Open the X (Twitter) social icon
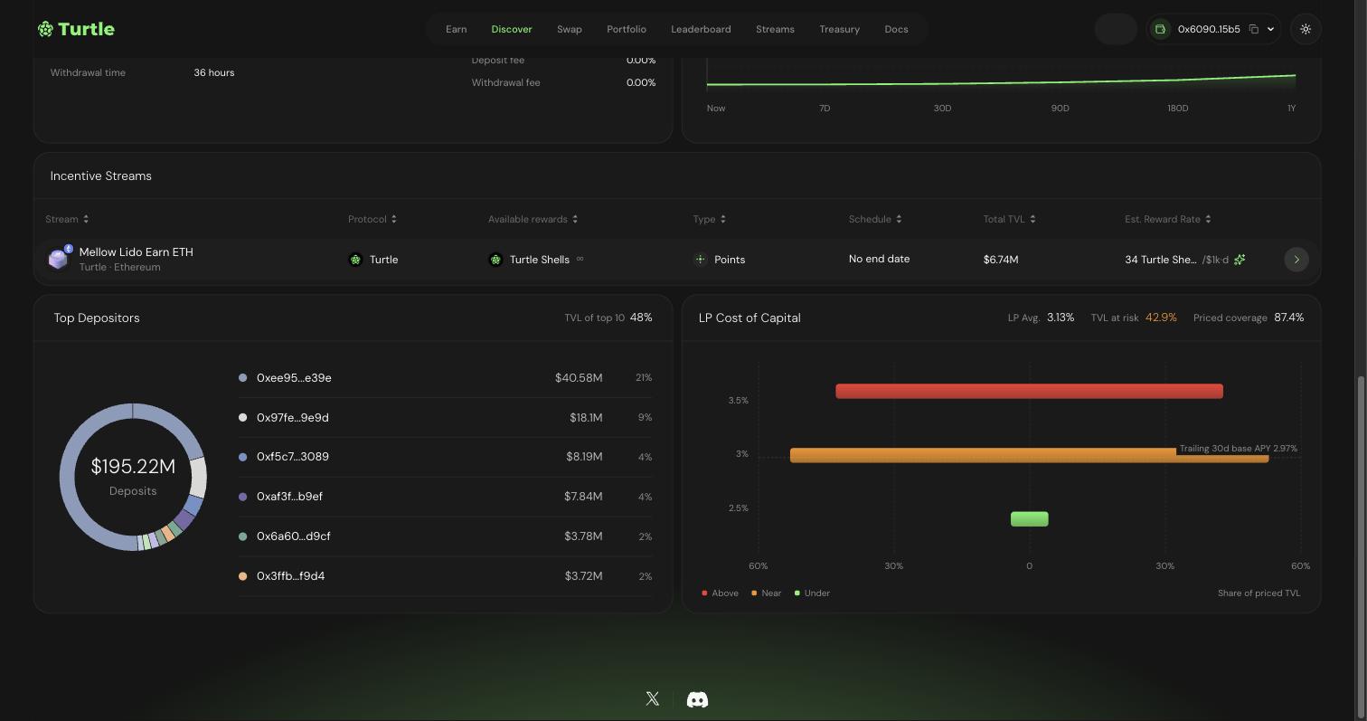 653,698
